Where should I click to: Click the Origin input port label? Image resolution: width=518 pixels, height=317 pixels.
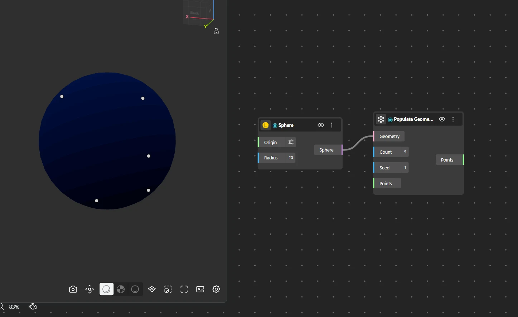point(270,142)
